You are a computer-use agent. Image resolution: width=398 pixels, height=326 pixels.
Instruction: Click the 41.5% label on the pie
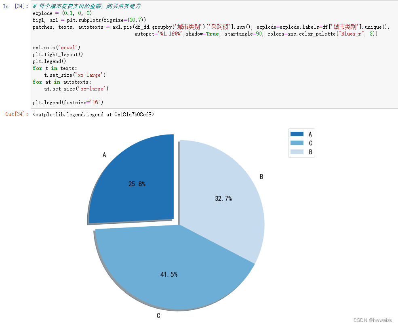pos(169,274)
